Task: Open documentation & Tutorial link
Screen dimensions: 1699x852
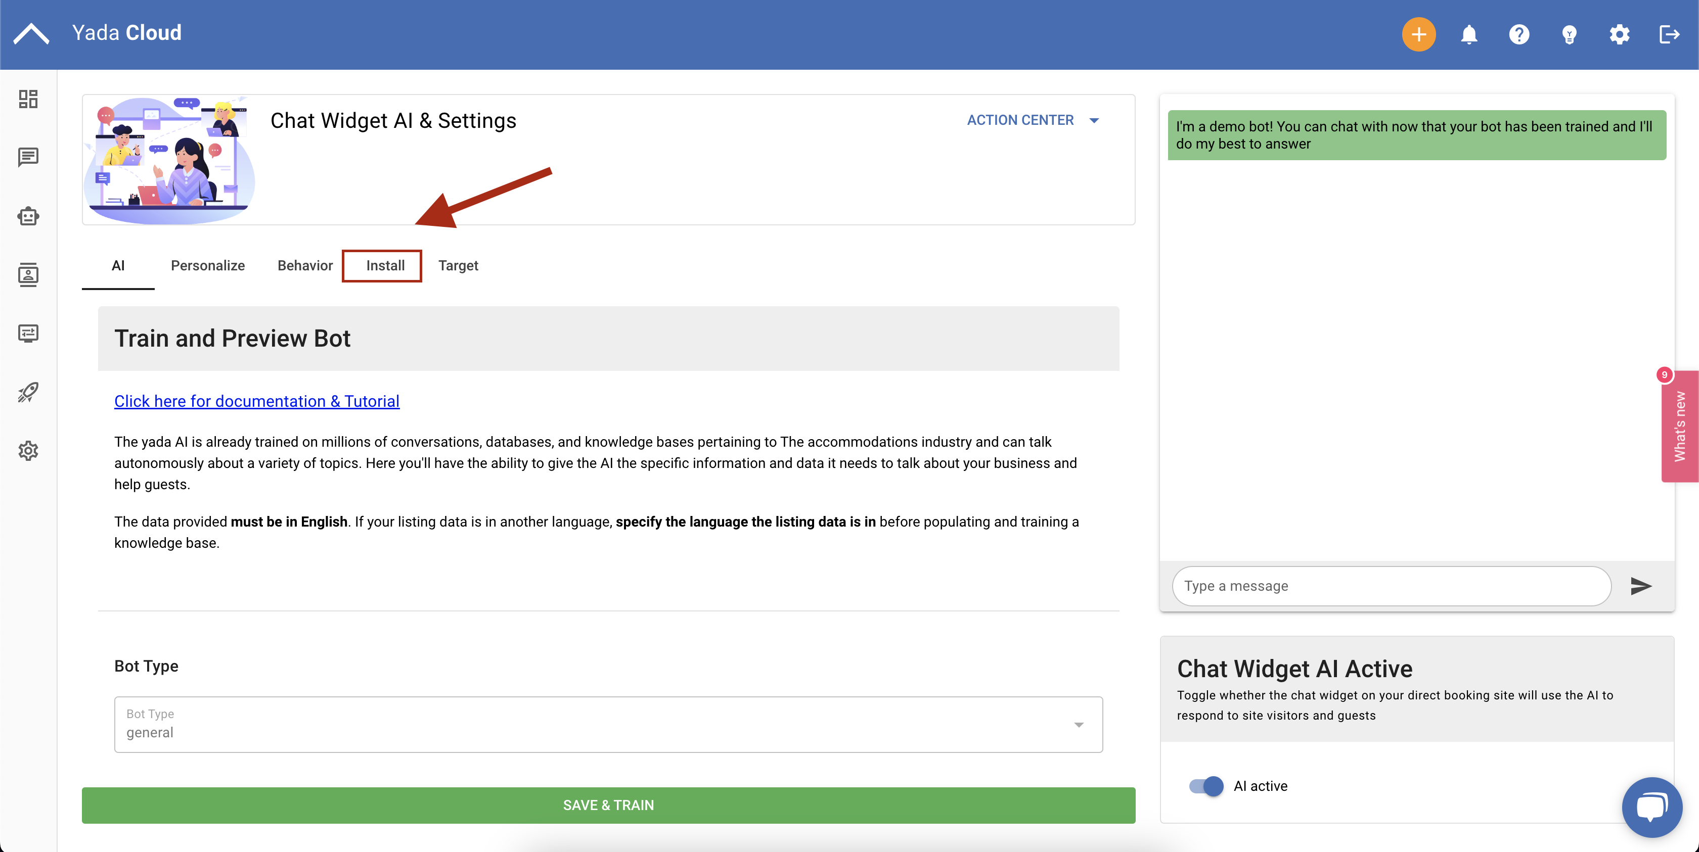Action: [256, 401]
